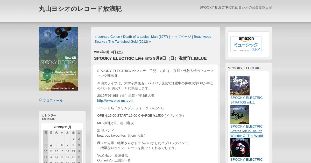Open the SPOOKY ELECTRIC sunglasses album cover
Screen dimensions: 311x163
pos(240,148)
